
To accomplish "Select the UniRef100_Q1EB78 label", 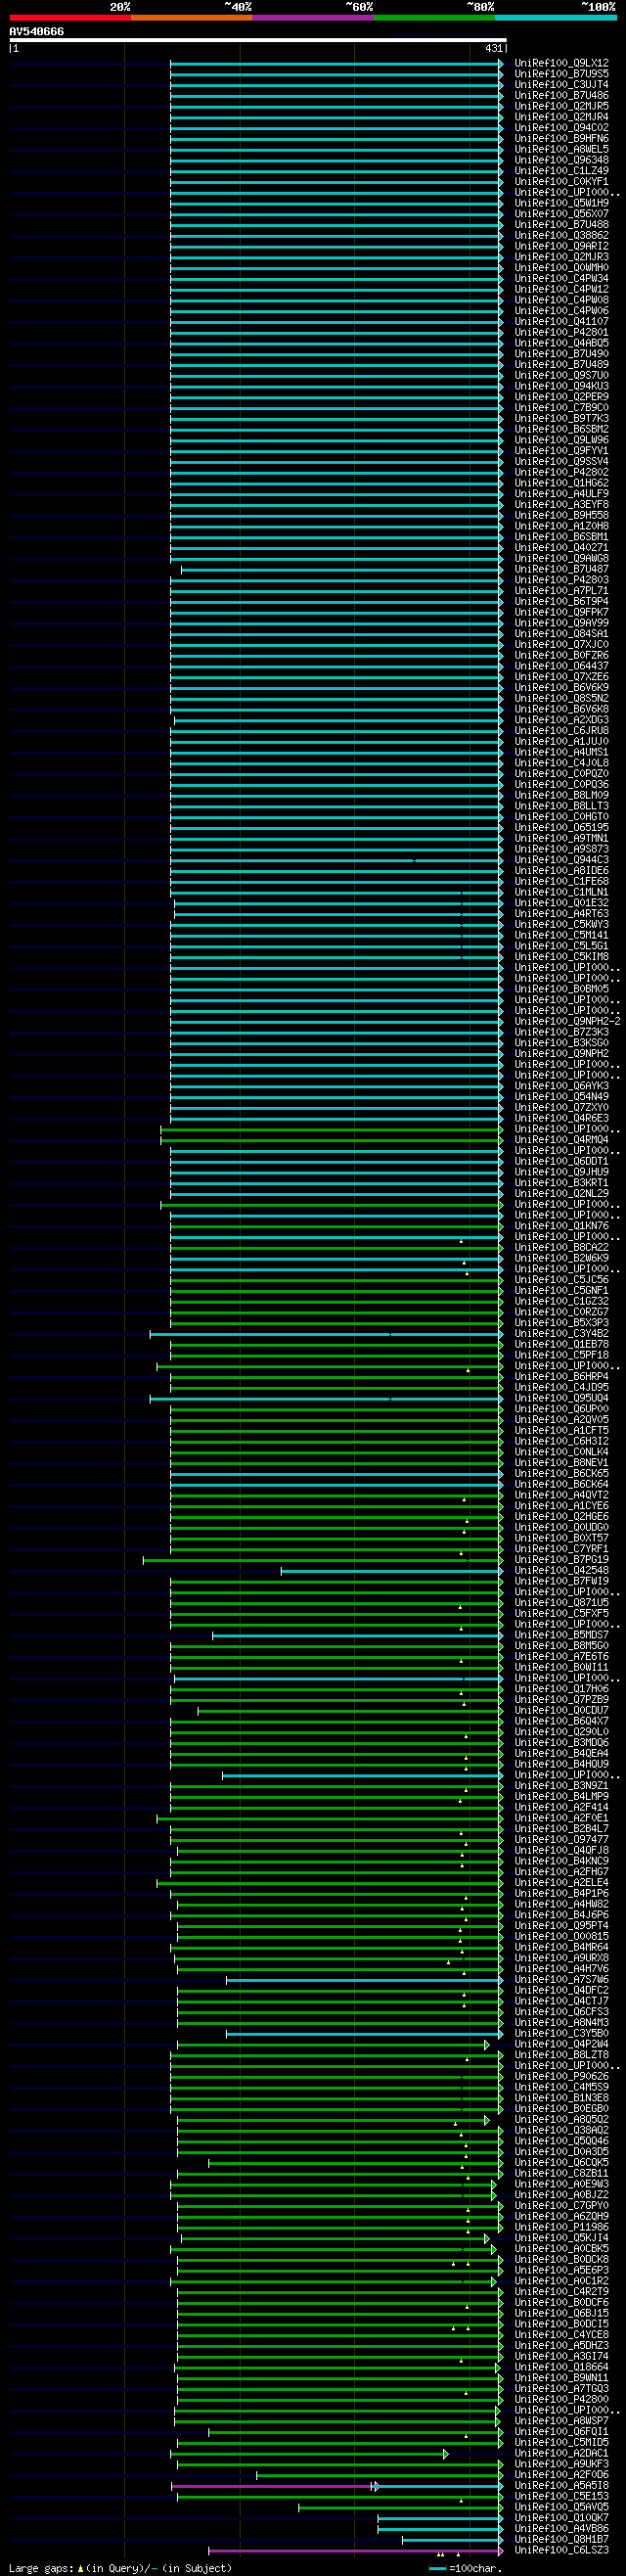I will (562, 1345).
